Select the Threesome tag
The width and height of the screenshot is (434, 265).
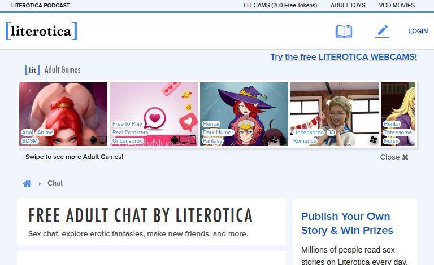pyautogui.click(x=398, y=132)
